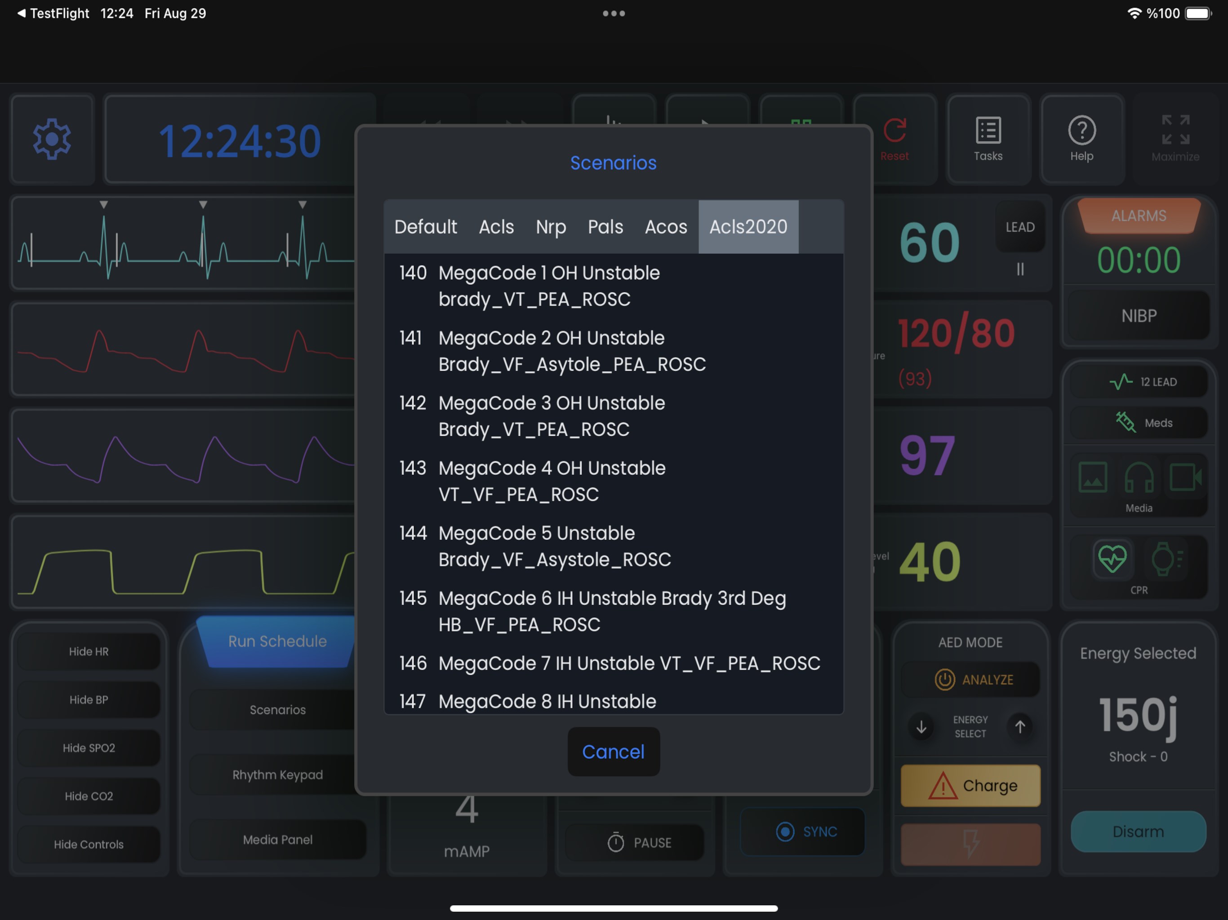Open the settings gear icon

pyautogui.click(x=52, y=139)
